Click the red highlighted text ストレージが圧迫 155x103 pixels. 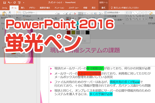[x=89, y=74]
